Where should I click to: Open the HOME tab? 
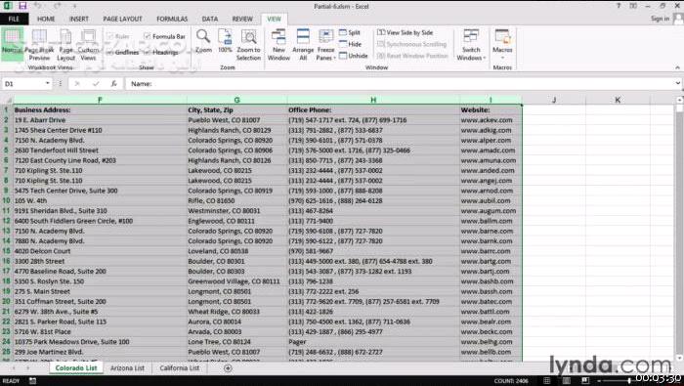coord(46,19)
